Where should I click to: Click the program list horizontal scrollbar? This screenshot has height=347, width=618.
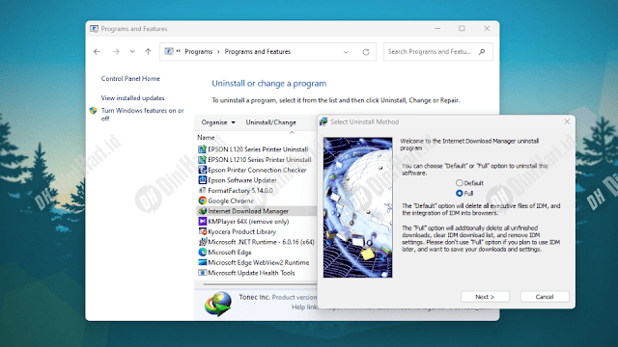tap(260, 284)
